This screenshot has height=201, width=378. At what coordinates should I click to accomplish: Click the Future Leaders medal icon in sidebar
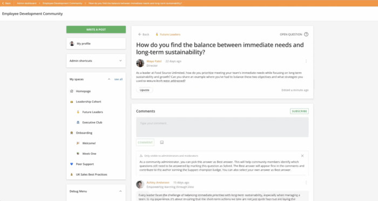click(78, 112)
